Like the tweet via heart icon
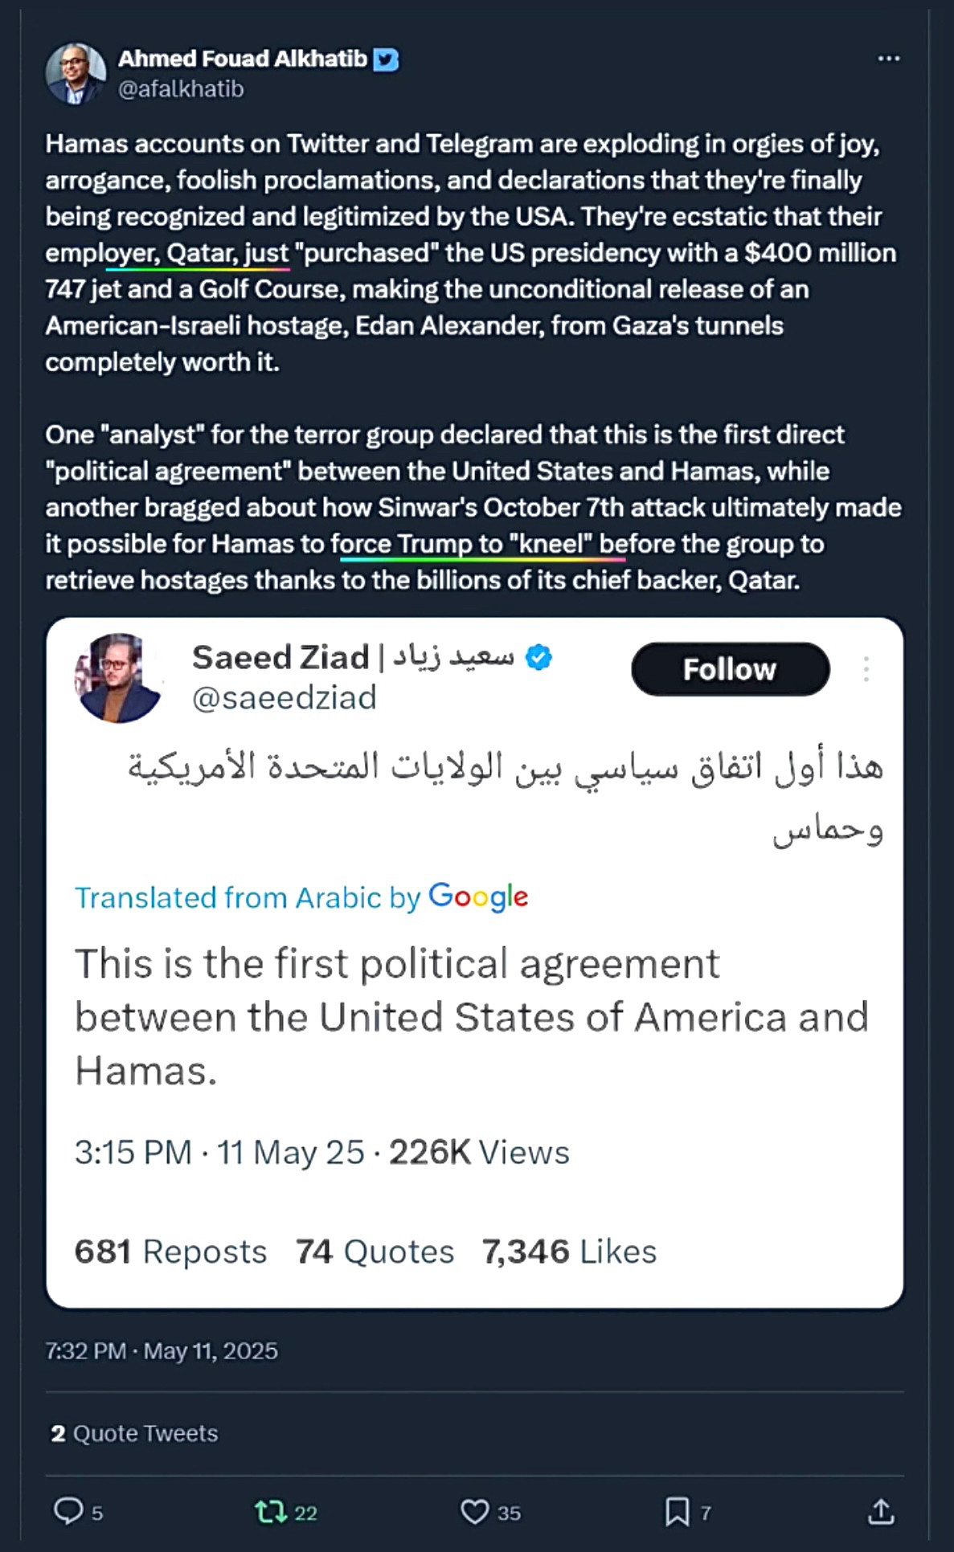The image size is (954, 1552). [474, 1512]
